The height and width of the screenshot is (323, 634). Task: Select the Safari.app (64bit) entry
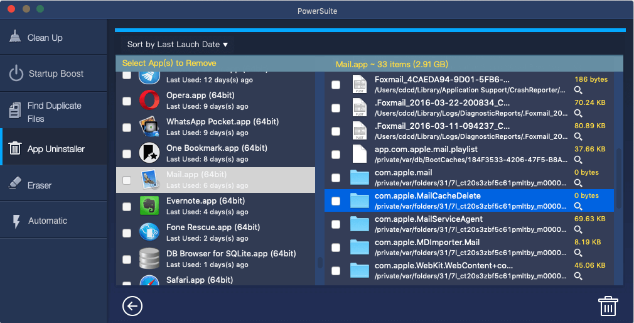(x=215, y=279)
